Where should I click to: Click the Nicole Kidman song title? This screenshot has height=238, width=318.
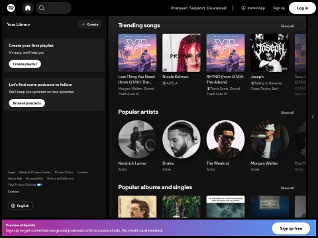coord(176,77)
